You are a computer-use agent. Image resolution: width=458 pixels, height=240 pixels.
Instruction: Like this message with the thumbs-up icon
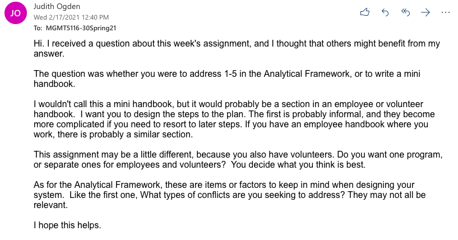365,12
